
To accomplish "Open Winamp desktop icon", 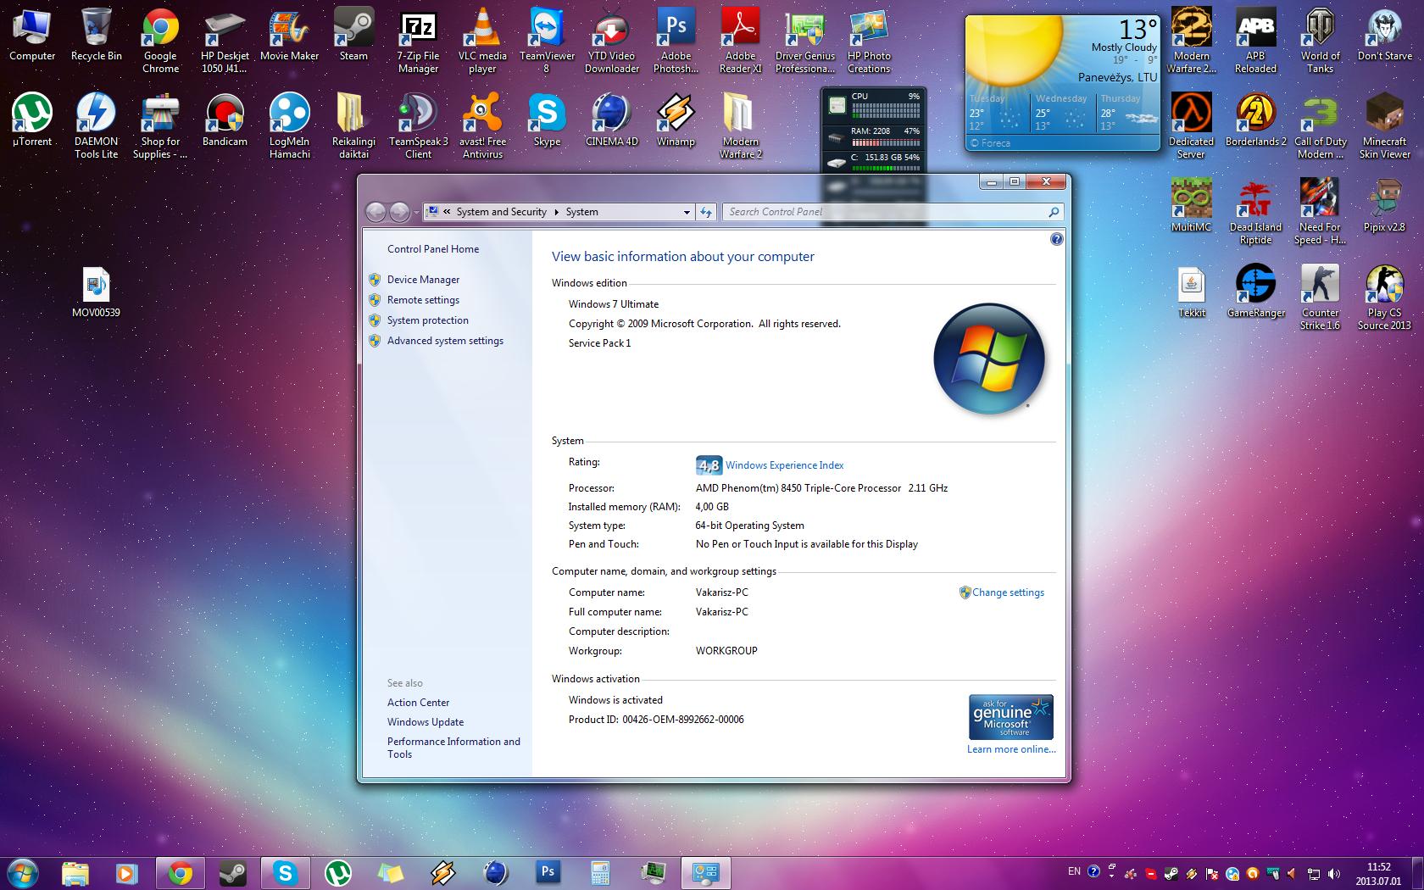I will tap(676, 120).
